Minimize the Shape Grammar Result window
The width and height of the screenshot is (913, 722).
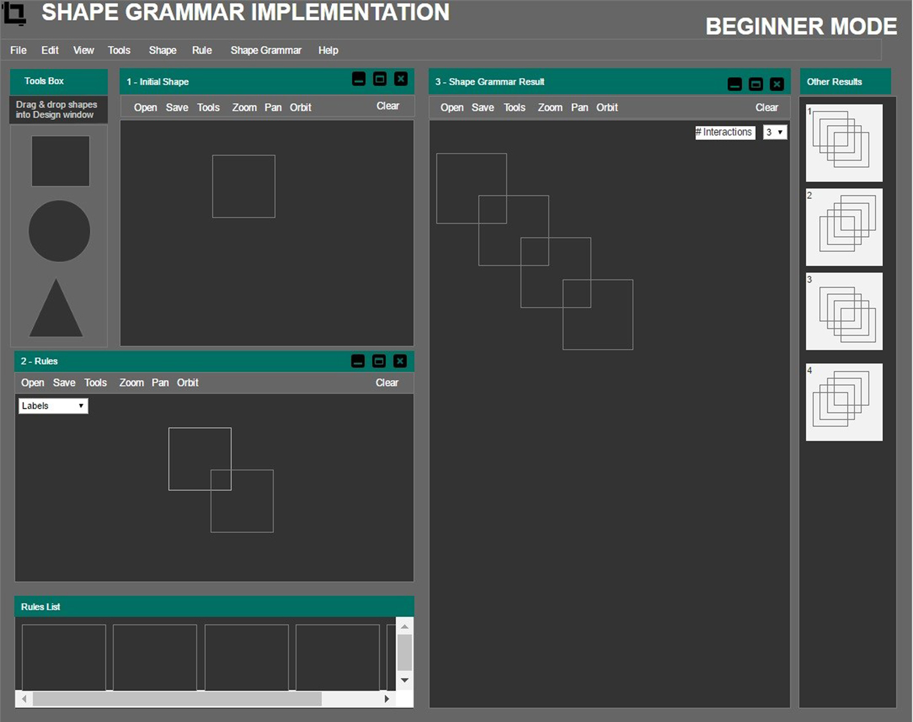point(734,83)
